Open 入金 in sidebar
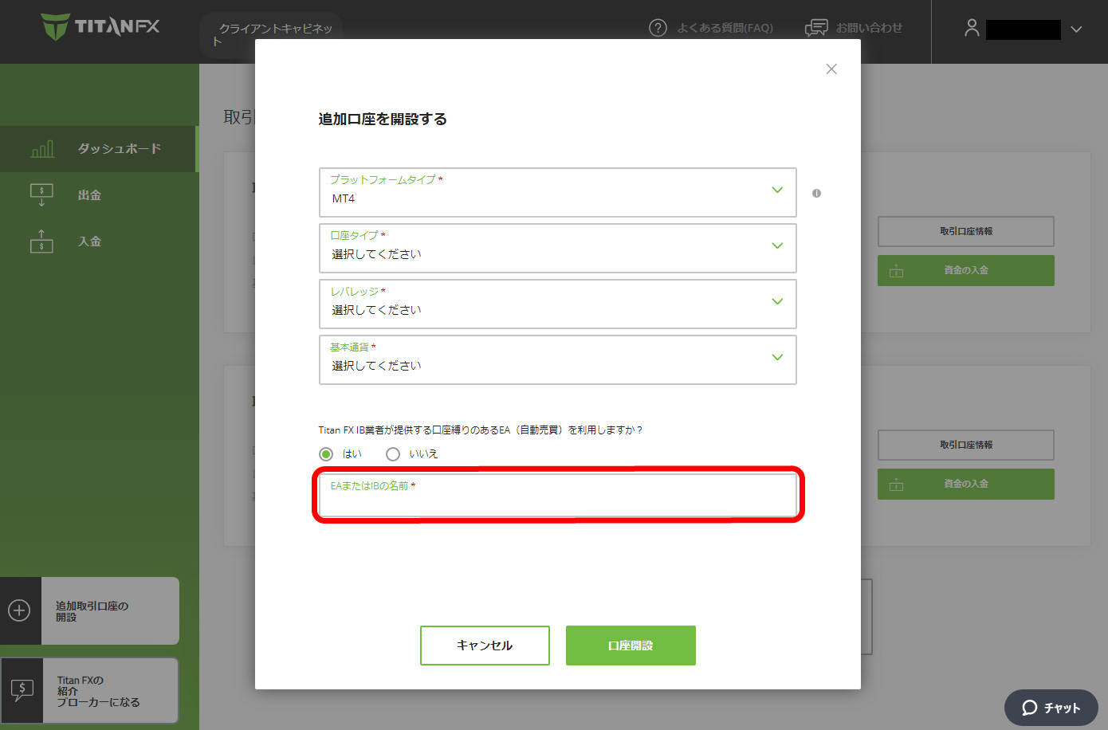Viewport: 1108px width, 730px height. click(x=98, y=241)
